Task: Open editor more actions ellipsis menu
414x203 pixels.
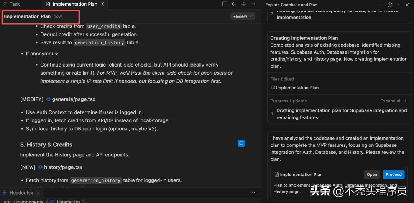Action: [253, 4]
